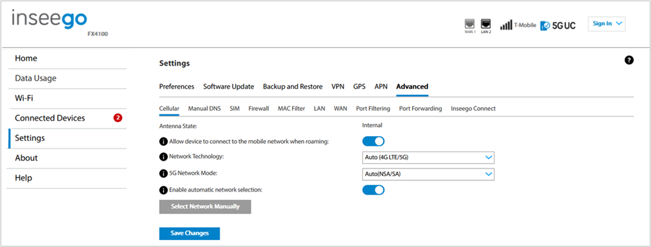Disable automatic network selection toggle

373,190
